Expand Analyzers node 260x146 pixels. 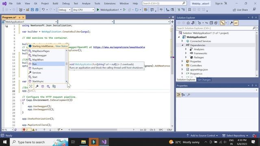[186, 49]
